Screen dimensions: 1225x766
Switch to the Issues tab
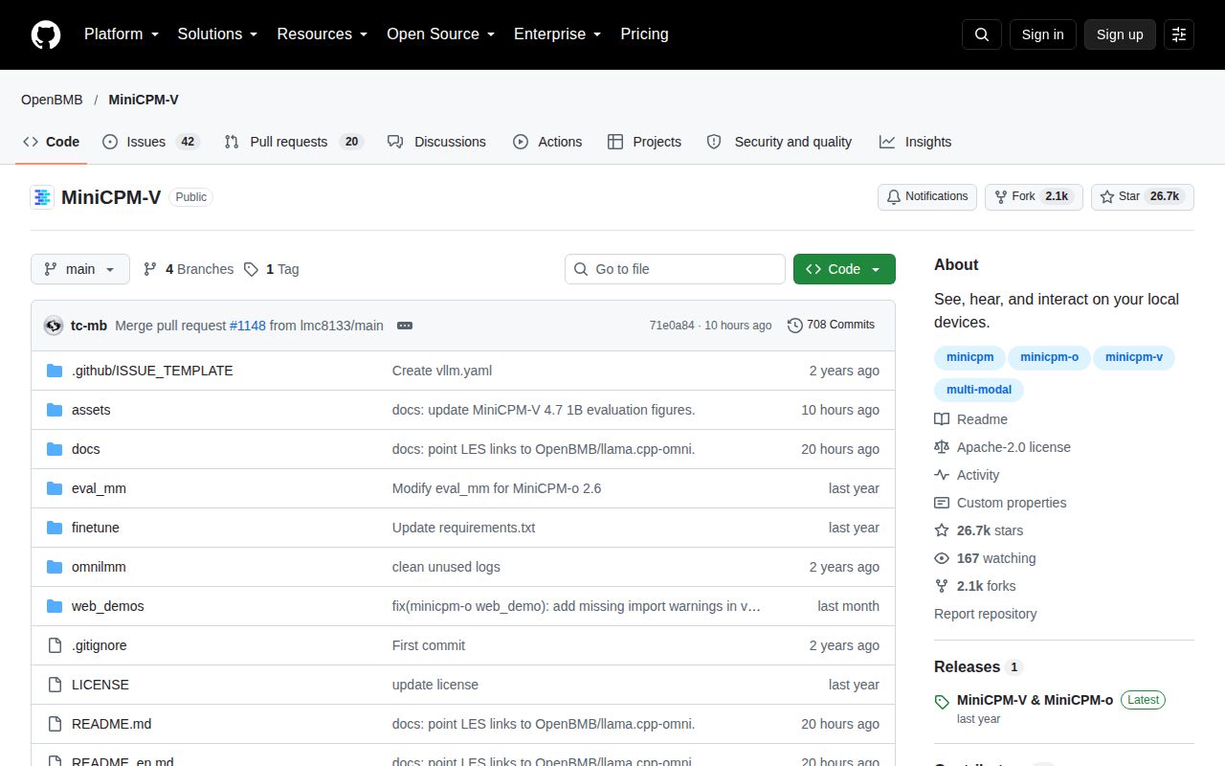(x=150, y=142)
